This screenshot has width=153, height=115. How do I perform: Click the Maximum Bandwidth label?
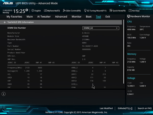pyautogui.click(x=16, y=40)
